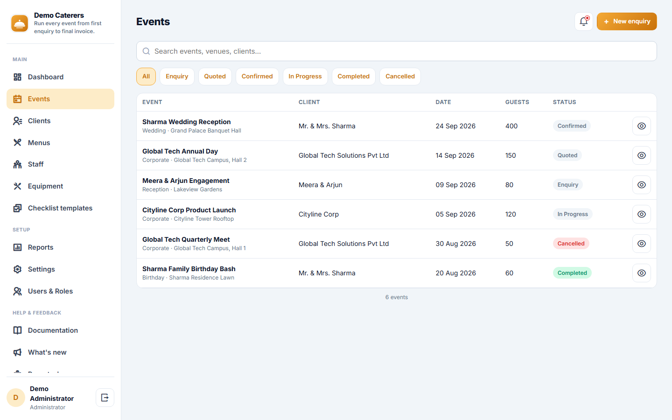The height and width of the screenshot is (420, 672).
Task: Click client cell Cityline Corp
Action: 319,214
